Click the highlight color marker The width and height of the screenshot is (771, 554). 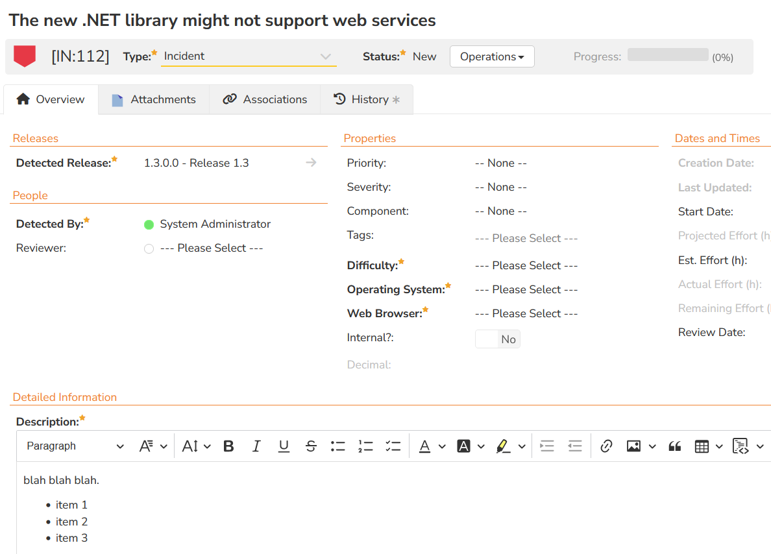pos(502,446)
